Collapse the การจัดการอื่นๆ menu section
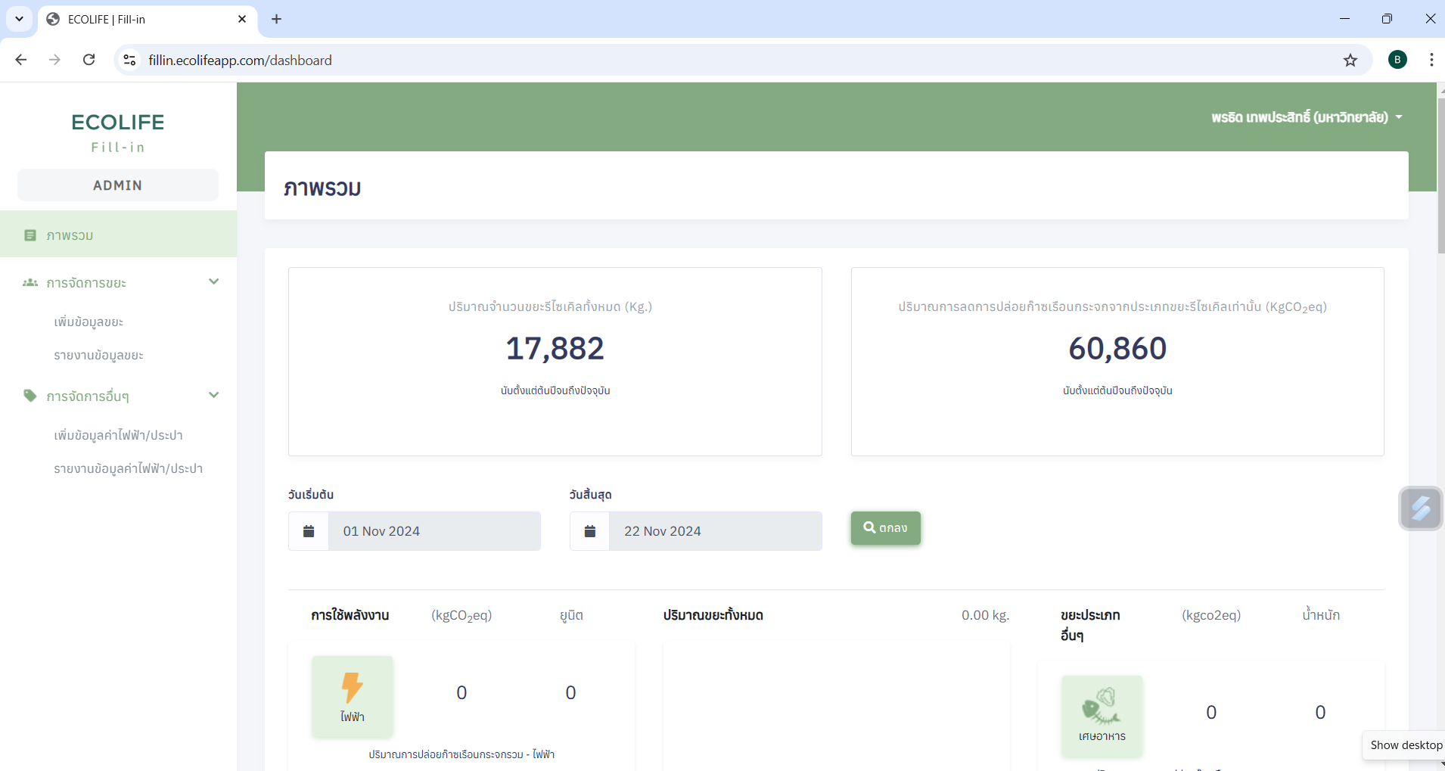The height and width of the screenshot is (771, 1445). tap(213, 396)
